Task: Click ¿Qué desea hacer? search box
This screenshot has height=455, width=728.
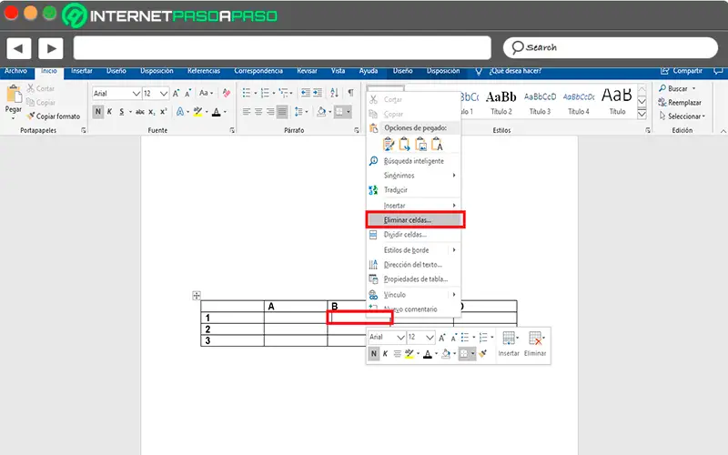Action: click(x=515, y=71)
